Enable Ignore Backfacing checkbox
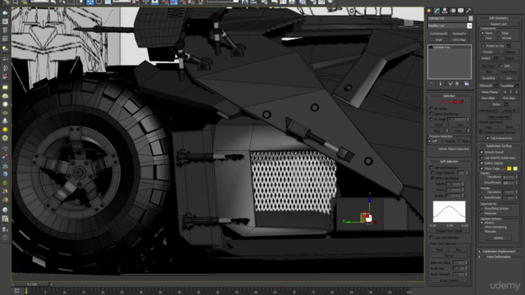525x295 pixels. click(431, 114)
